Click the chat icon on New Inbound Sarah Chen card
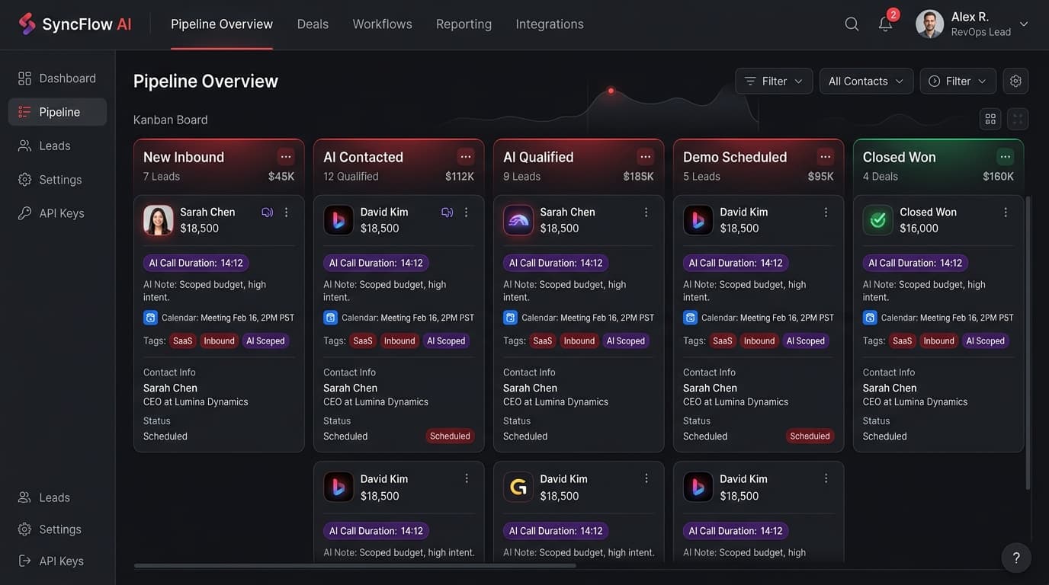This screenshot has height=585, width=1049. [267, 213]
